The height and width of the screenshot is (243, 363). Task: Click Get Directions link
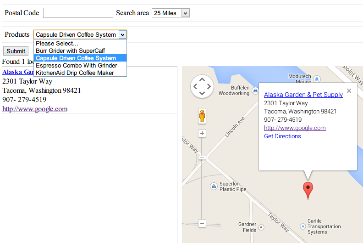[282, 136]
